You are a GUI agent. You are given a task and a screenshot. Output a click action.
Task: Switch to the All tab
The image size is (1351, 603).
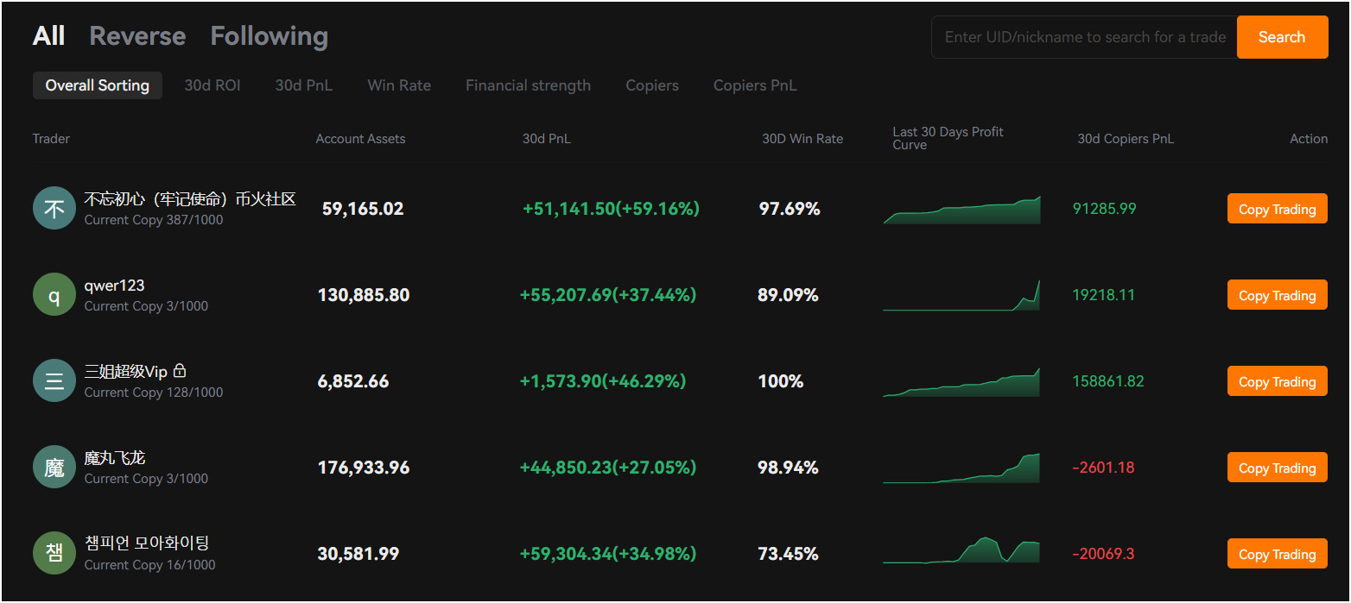pyautogui.click(x=48, y=36)
